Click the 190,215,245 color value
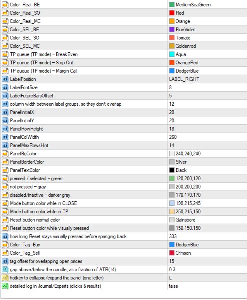This screenshot has height=300, width=247. click(188, 203)
